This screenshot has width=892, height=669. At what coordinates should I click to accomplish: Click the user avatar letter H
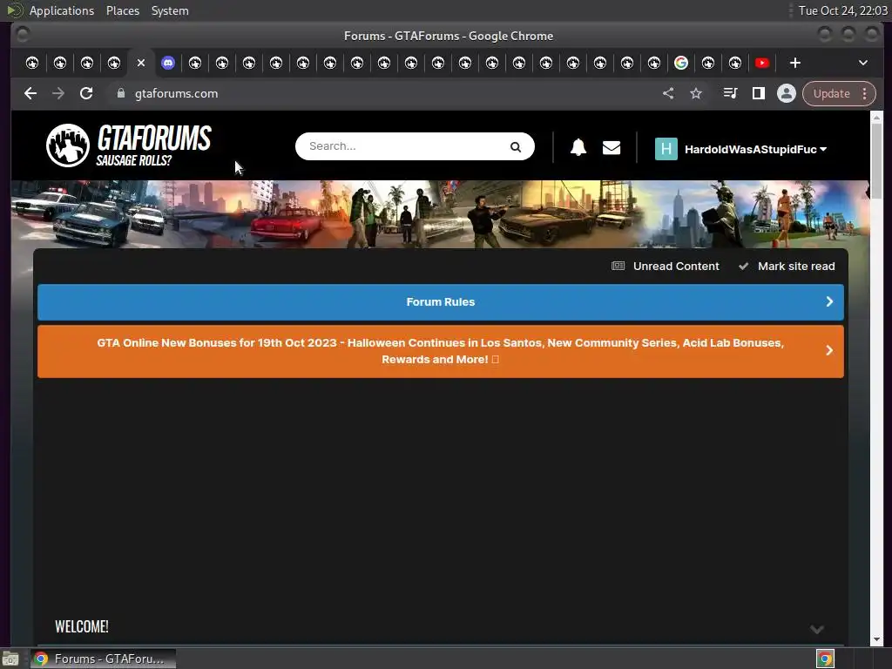pos(666,149)
